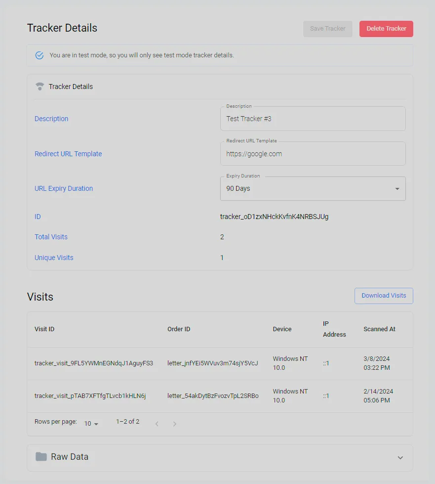Go to previous page with left pagination arrow
Image resolution: width=435 pixels, height=484 pixels.
157,424
